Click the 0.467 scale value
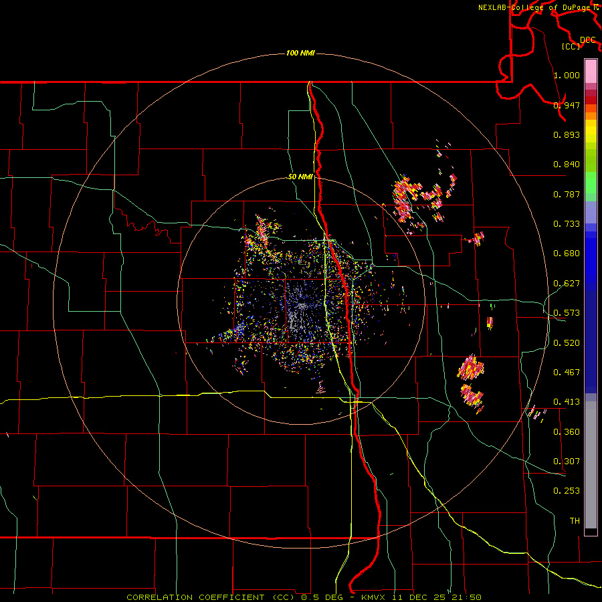This screenshot has height=602, width=602. (567, 373)
